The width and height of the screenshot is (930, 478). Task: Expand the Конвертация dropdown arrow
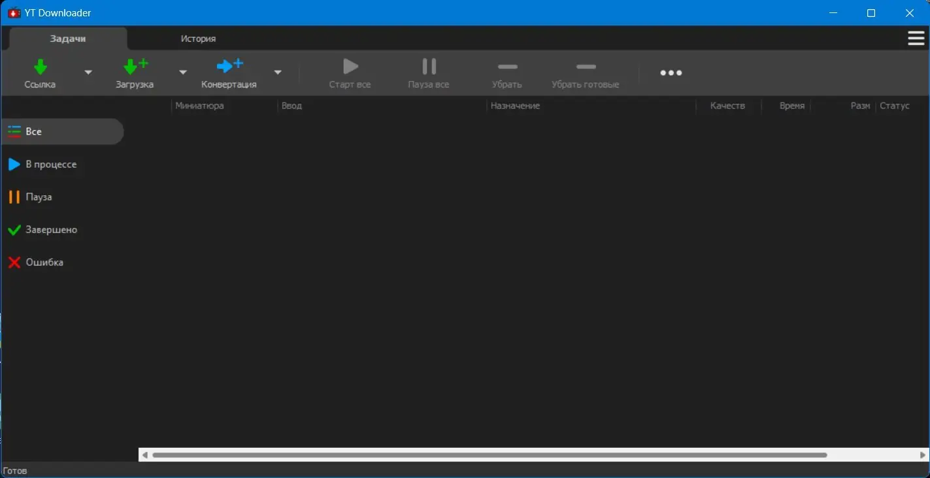pos(278,72)
